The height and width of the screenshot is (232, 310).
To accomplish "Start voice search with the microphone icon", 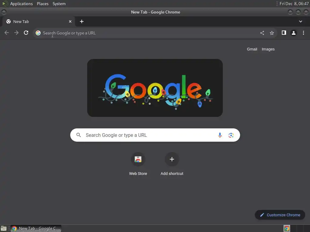I will pos(220,135).
